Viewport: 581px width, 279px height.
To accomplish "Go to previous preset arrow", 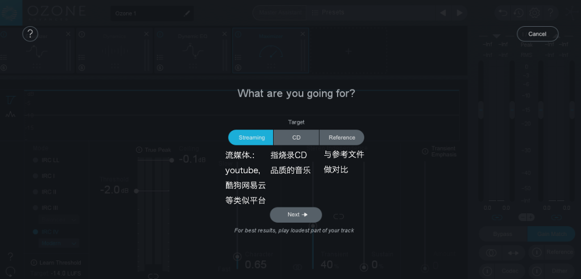I will (443, 13).
